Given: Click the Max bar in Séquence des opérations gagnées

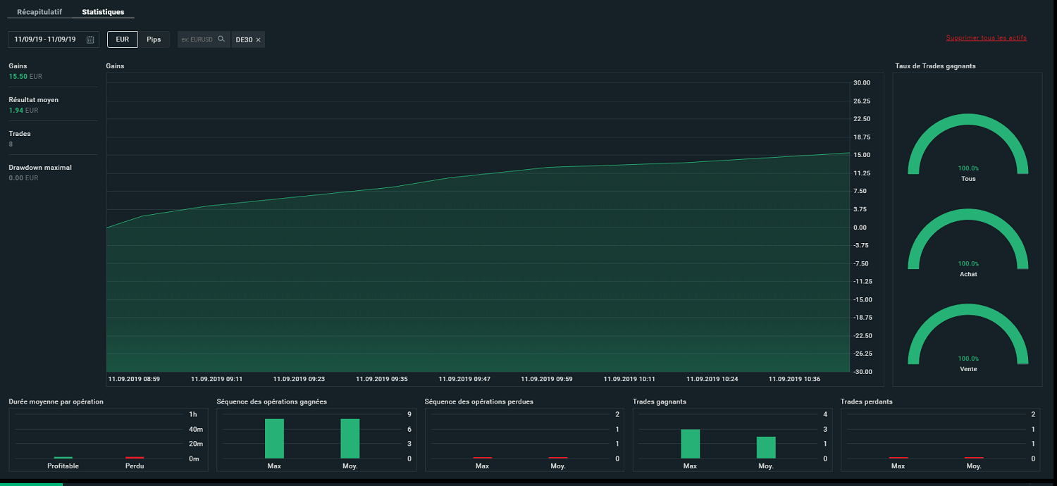Looking at the screenshot, I should 274,439.
